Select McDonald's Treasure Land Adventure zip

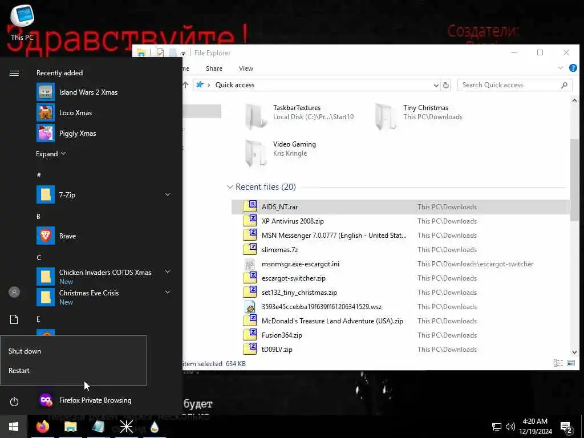point(400,321)
